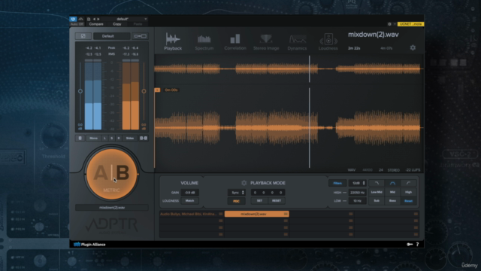Click the Paste button in host toolbar

tap(138, 24)
